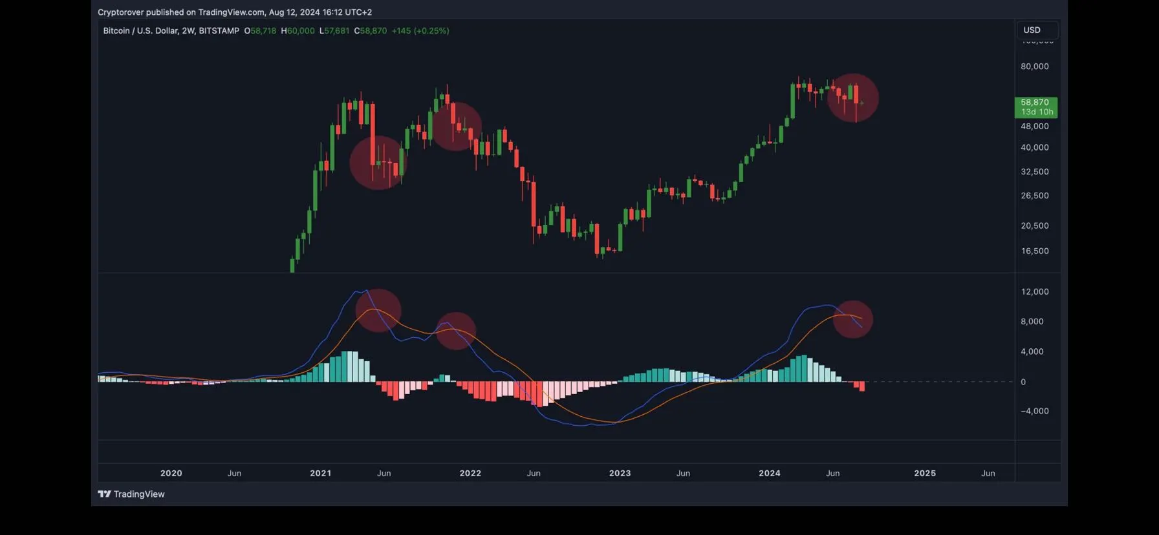Click the 8,000 MACD axis label

tap(1032, 322)
